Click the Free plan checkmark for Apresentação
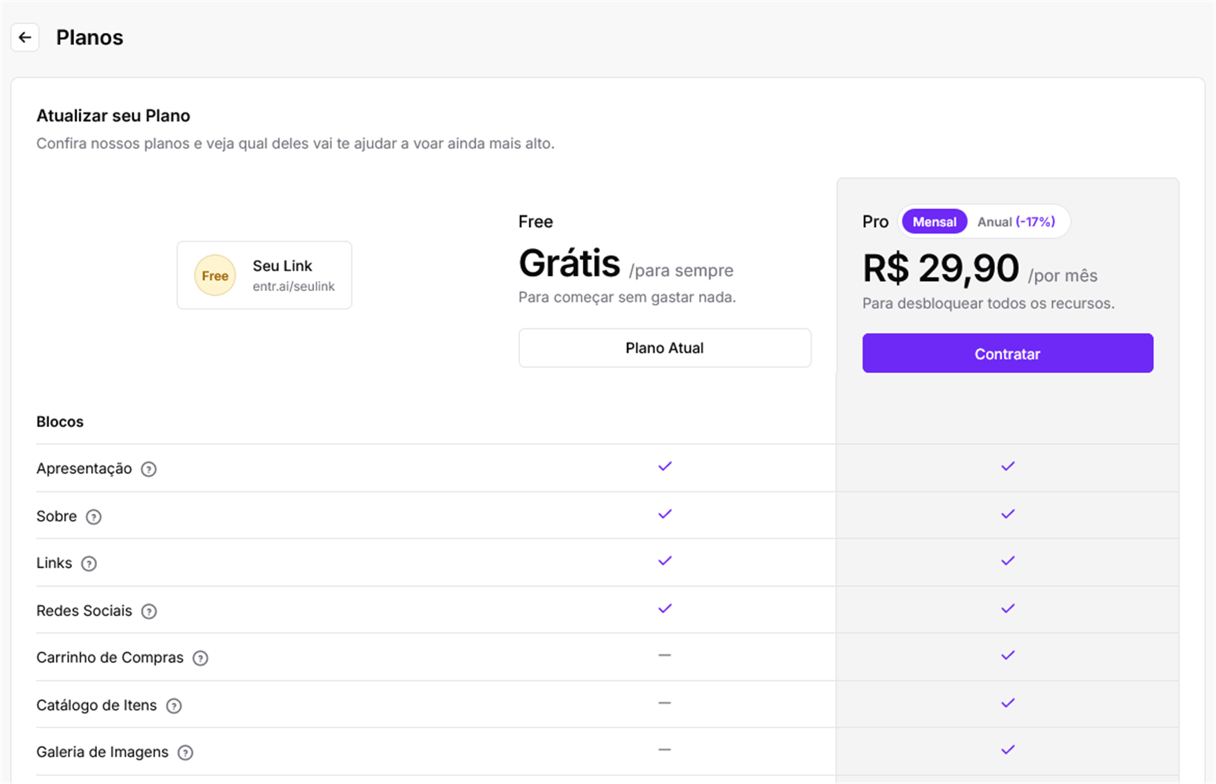The height and width of the screenshot is (784, 1216). pos(664,466)
